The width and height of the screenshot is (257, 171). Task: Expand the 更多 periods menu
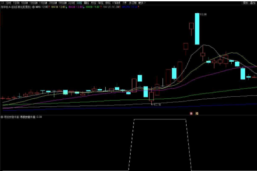coord(142,3)
